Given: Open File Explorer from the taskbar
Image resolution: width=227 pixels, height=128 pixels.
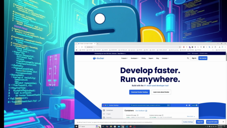Looking at the screenshot, I should pos(111,127).
